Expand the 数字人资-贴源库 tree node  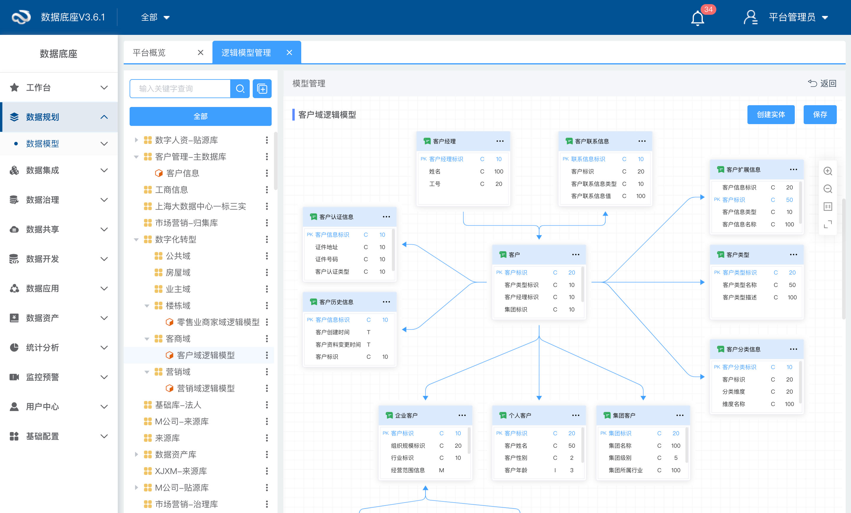(x=136, y=140)
